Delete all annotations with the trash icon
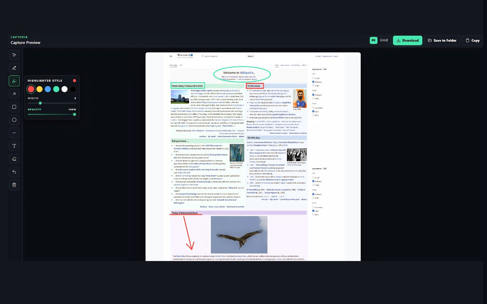The width and height of the screenshot is (487, 304). point(14,185)
